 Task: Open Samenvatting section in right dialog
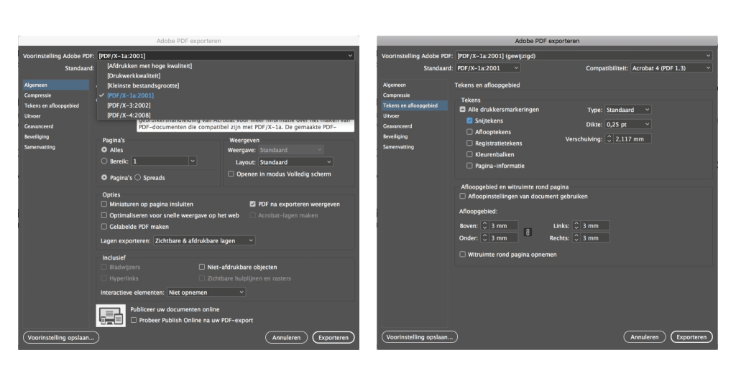398,146
